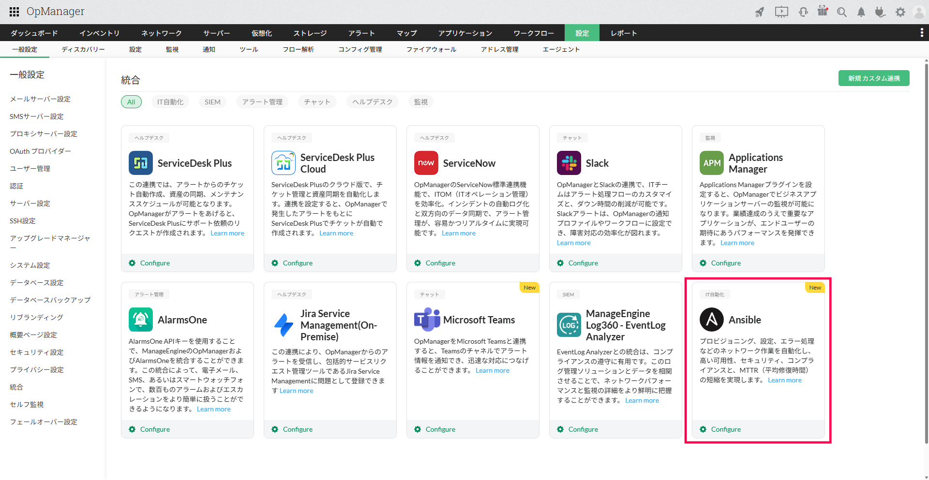Switch to the ディスカバリー sub-tab
This screenshot has width=929, height=480.
point(83,49)
